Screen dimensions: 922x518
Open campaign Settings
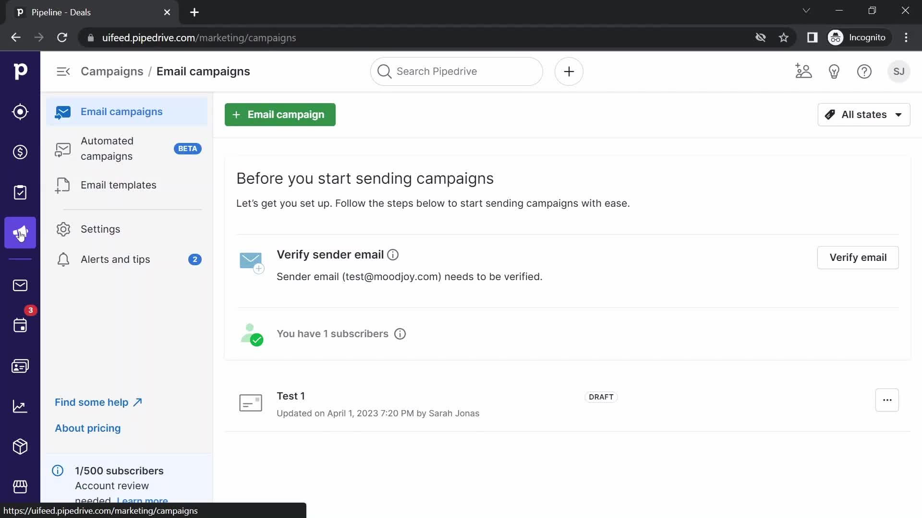(x=127, y=229)
